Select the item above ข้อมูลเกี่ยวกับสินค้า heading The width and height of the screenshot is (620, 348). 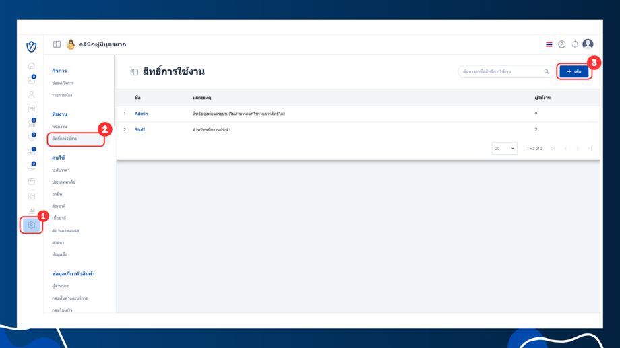pyautogui.click(x=60, y=255)
